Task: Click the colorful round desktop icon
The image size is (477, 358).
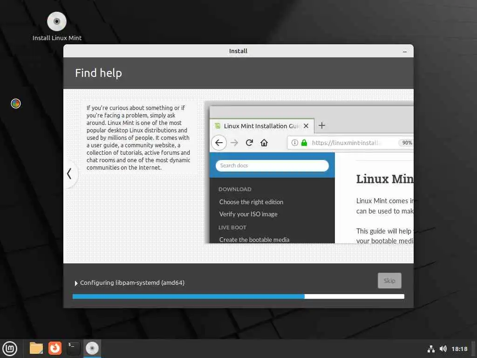Action: [x=16, y=103]
